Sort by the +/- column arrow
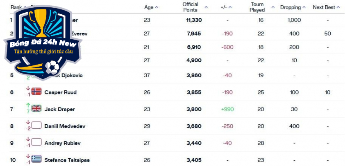Image resolution: width=345 pixels, height=166 pixels. coord(230,7)
